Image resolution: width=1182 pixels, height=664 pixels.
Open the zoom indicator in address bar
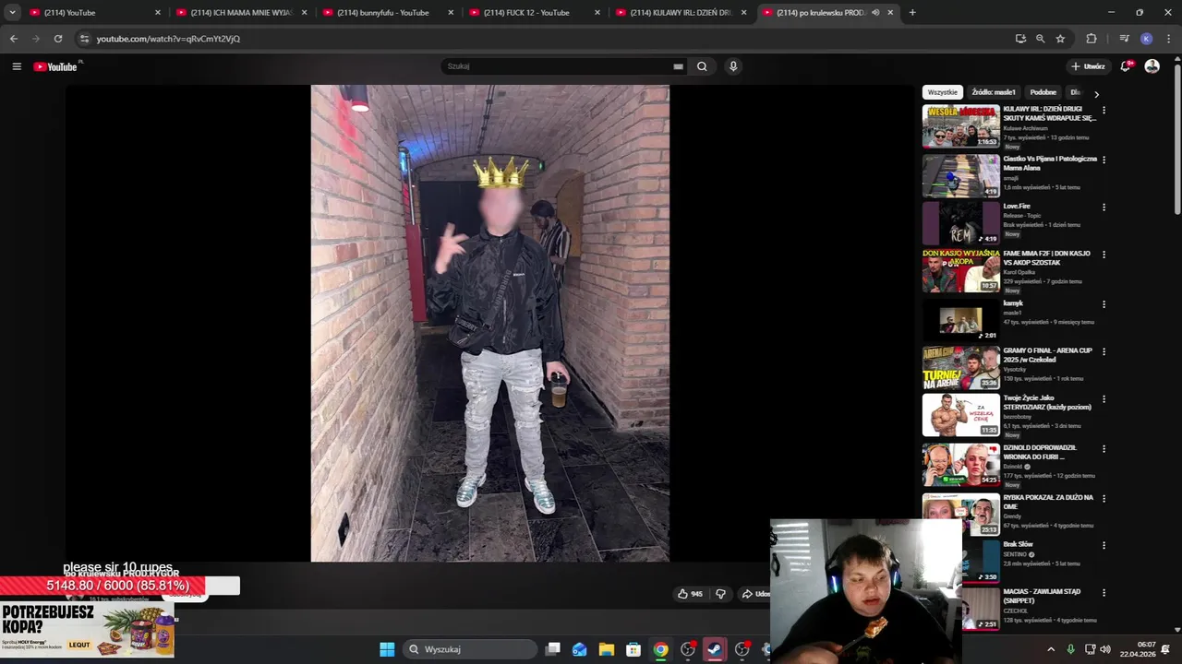(1040, 39)
